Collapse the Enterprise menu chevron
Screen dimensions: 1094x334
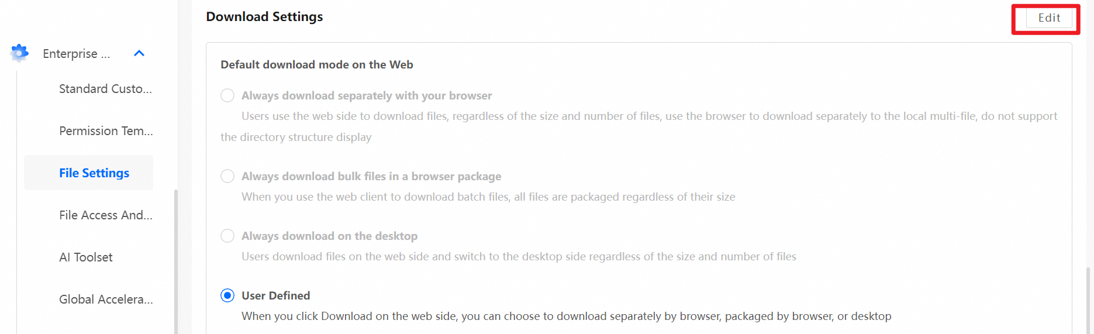139,53
